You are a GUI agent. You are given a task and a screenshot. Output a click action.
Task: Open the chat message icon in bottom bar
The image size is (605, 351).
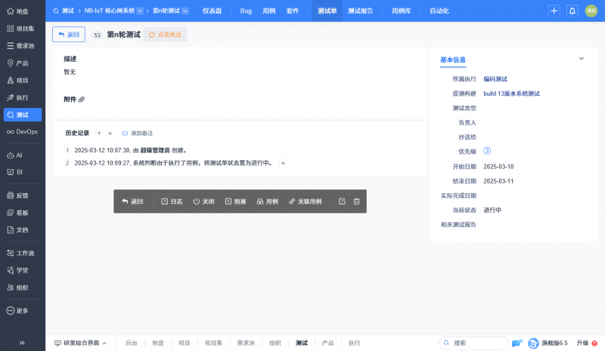point(517,343)
